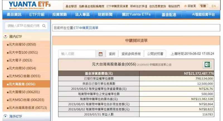
Task: Click the search magnifier icon
Action: point(44,26)
